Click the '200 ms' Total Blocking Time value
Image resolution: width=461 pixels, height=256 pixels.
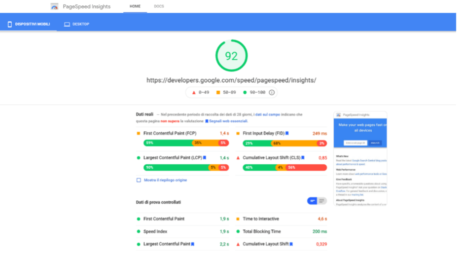319,231
